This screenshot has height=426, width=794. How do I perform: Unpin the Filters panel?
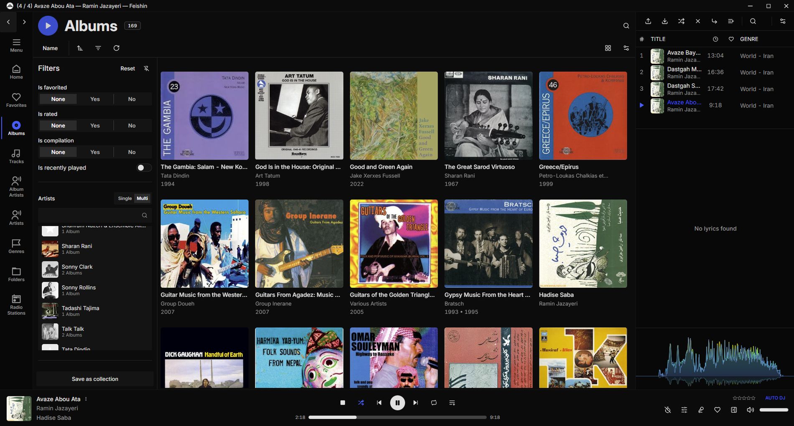[x=146, y=68]
